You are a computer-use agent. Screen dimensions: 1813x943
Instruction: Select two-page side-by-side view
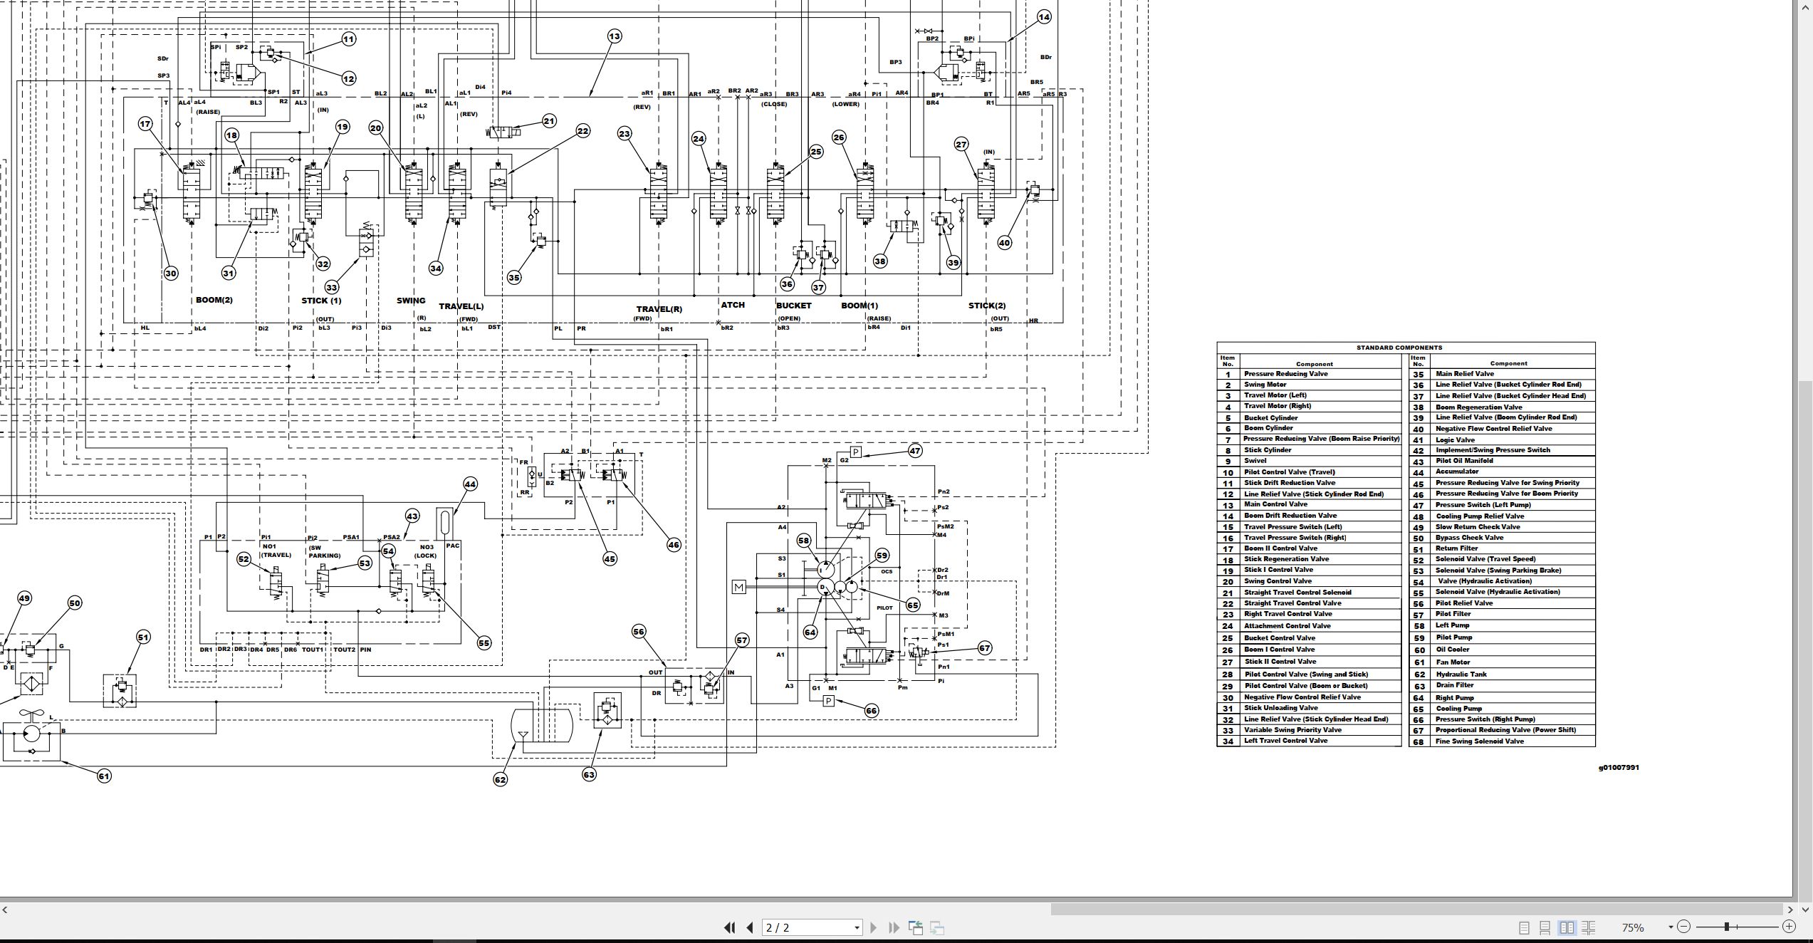pyautogui.click(x=1567, y=927)
